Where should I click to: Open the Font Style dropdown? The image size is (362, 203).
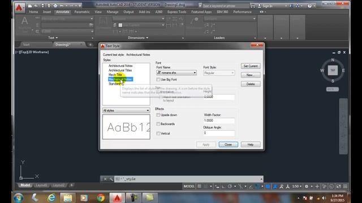pos(219,73)
